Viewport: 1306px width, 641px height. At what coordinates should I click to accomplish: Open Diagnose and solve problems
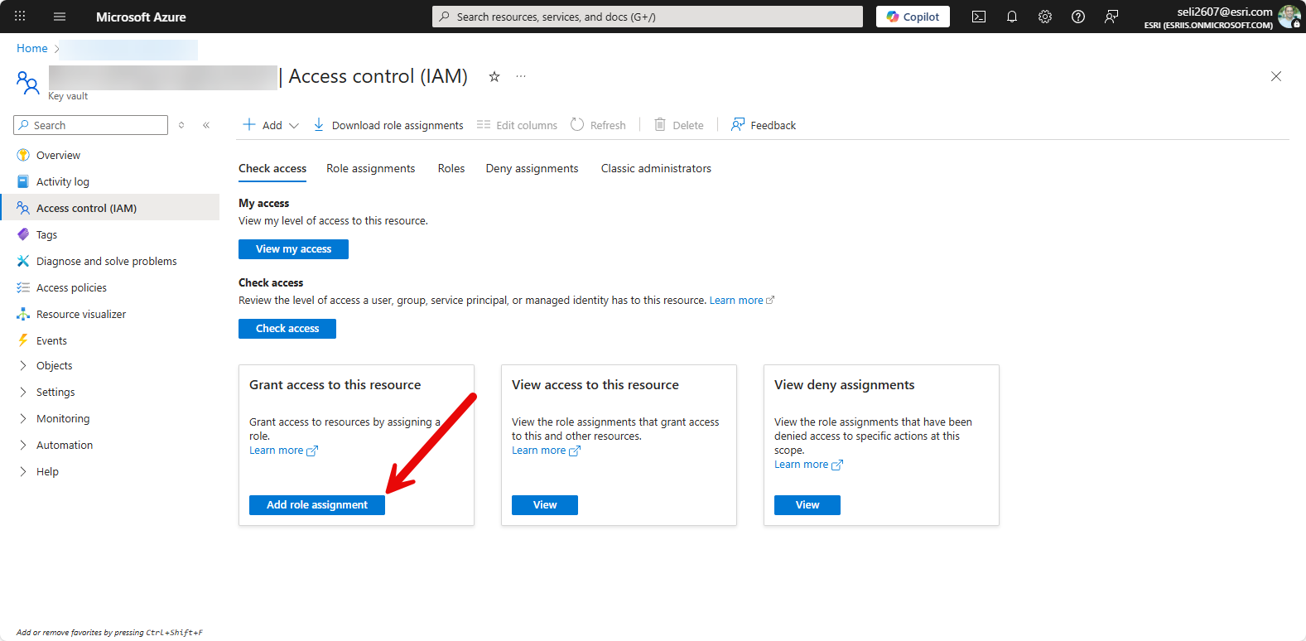point(110,261)
